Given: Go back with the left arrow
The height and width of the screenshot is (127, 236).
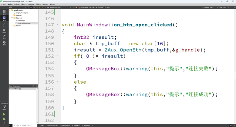Looking at the screenshot, I should coord(40,7).
